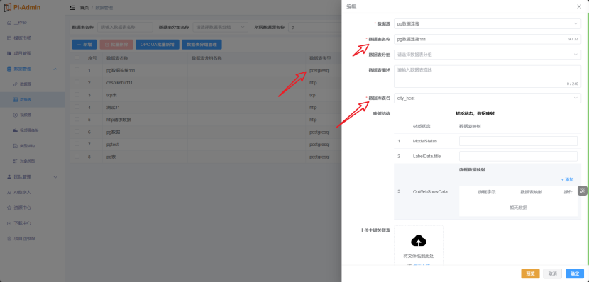This screenshot has width=589, height=282.
Task: Open the 数据源 dropdown showing pg数据连接
Action: (x=488, y=23)
